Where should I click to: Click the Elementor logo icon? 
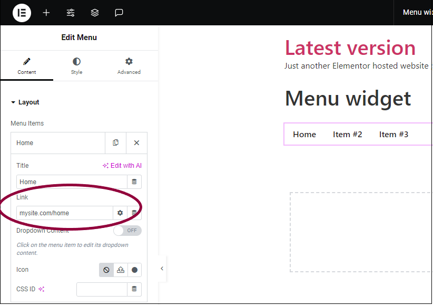click(22, 13)
